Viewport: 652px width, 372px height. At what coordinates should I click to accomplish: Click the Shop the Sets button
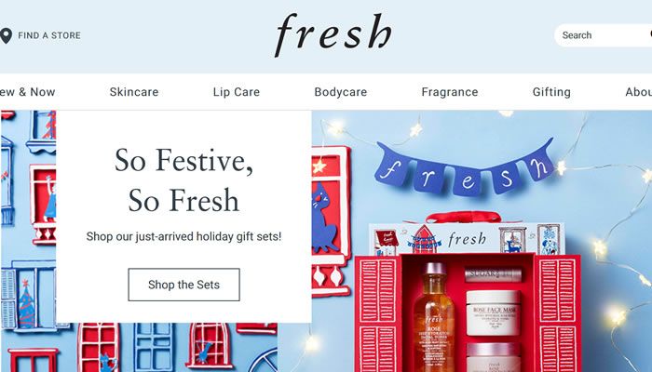pyautogui.click(x=183, y=285)
